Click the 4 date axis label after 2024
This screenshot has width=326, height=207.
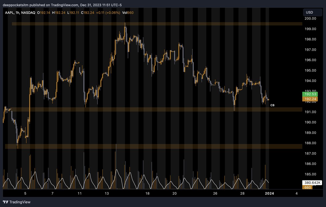point(297,193)
